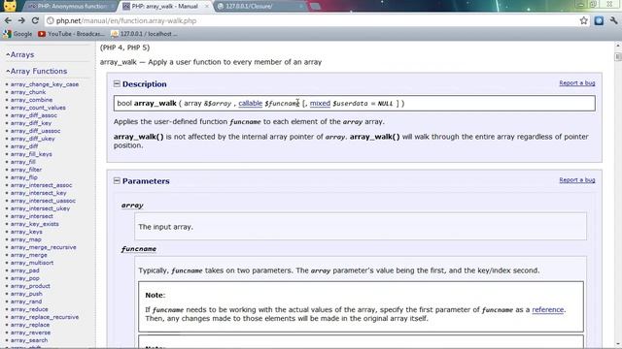
Task: Open array_merge_recursive in the sidebar
Action: pos(43,247)
